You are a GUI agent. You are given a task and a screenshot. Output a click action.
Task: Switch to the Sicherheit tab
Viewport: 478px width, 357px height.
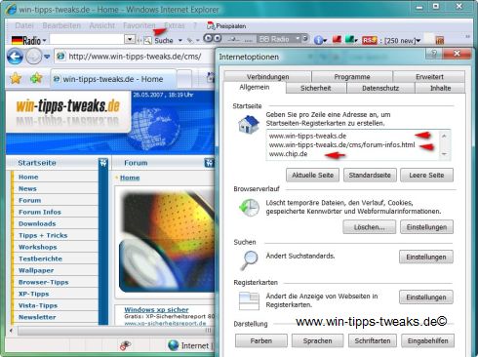pos(315,88)
